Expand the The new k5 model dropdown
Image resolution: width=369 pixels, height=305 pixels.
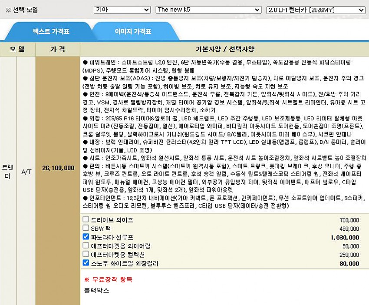[208, 10]
